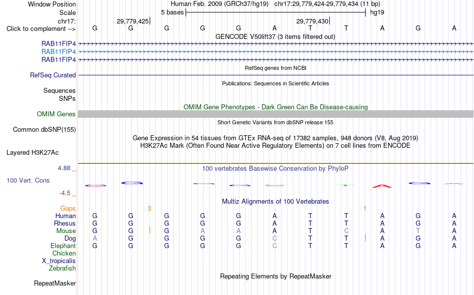Click the chr17:29,779,424-29,779,434 (11 bp) position text

point(327,4)
